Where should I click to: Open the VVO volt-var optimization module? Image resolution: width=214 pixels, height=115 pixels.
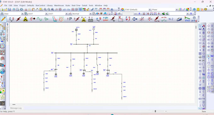187,19
